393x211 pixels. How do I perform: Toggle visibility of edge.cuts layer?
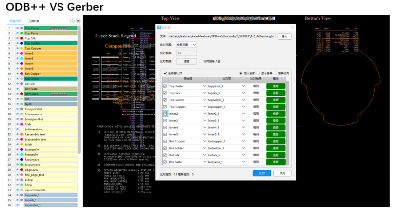point(17,170)
